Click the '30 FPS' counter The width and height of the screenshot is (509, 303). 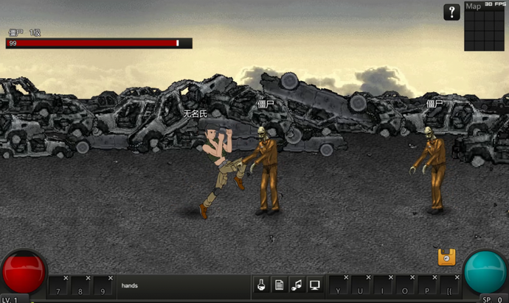coord(495,4)
